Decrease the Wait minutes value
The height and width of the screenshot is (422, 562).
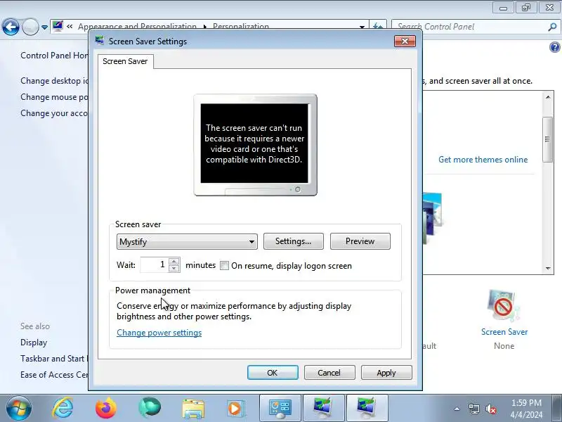174,269
